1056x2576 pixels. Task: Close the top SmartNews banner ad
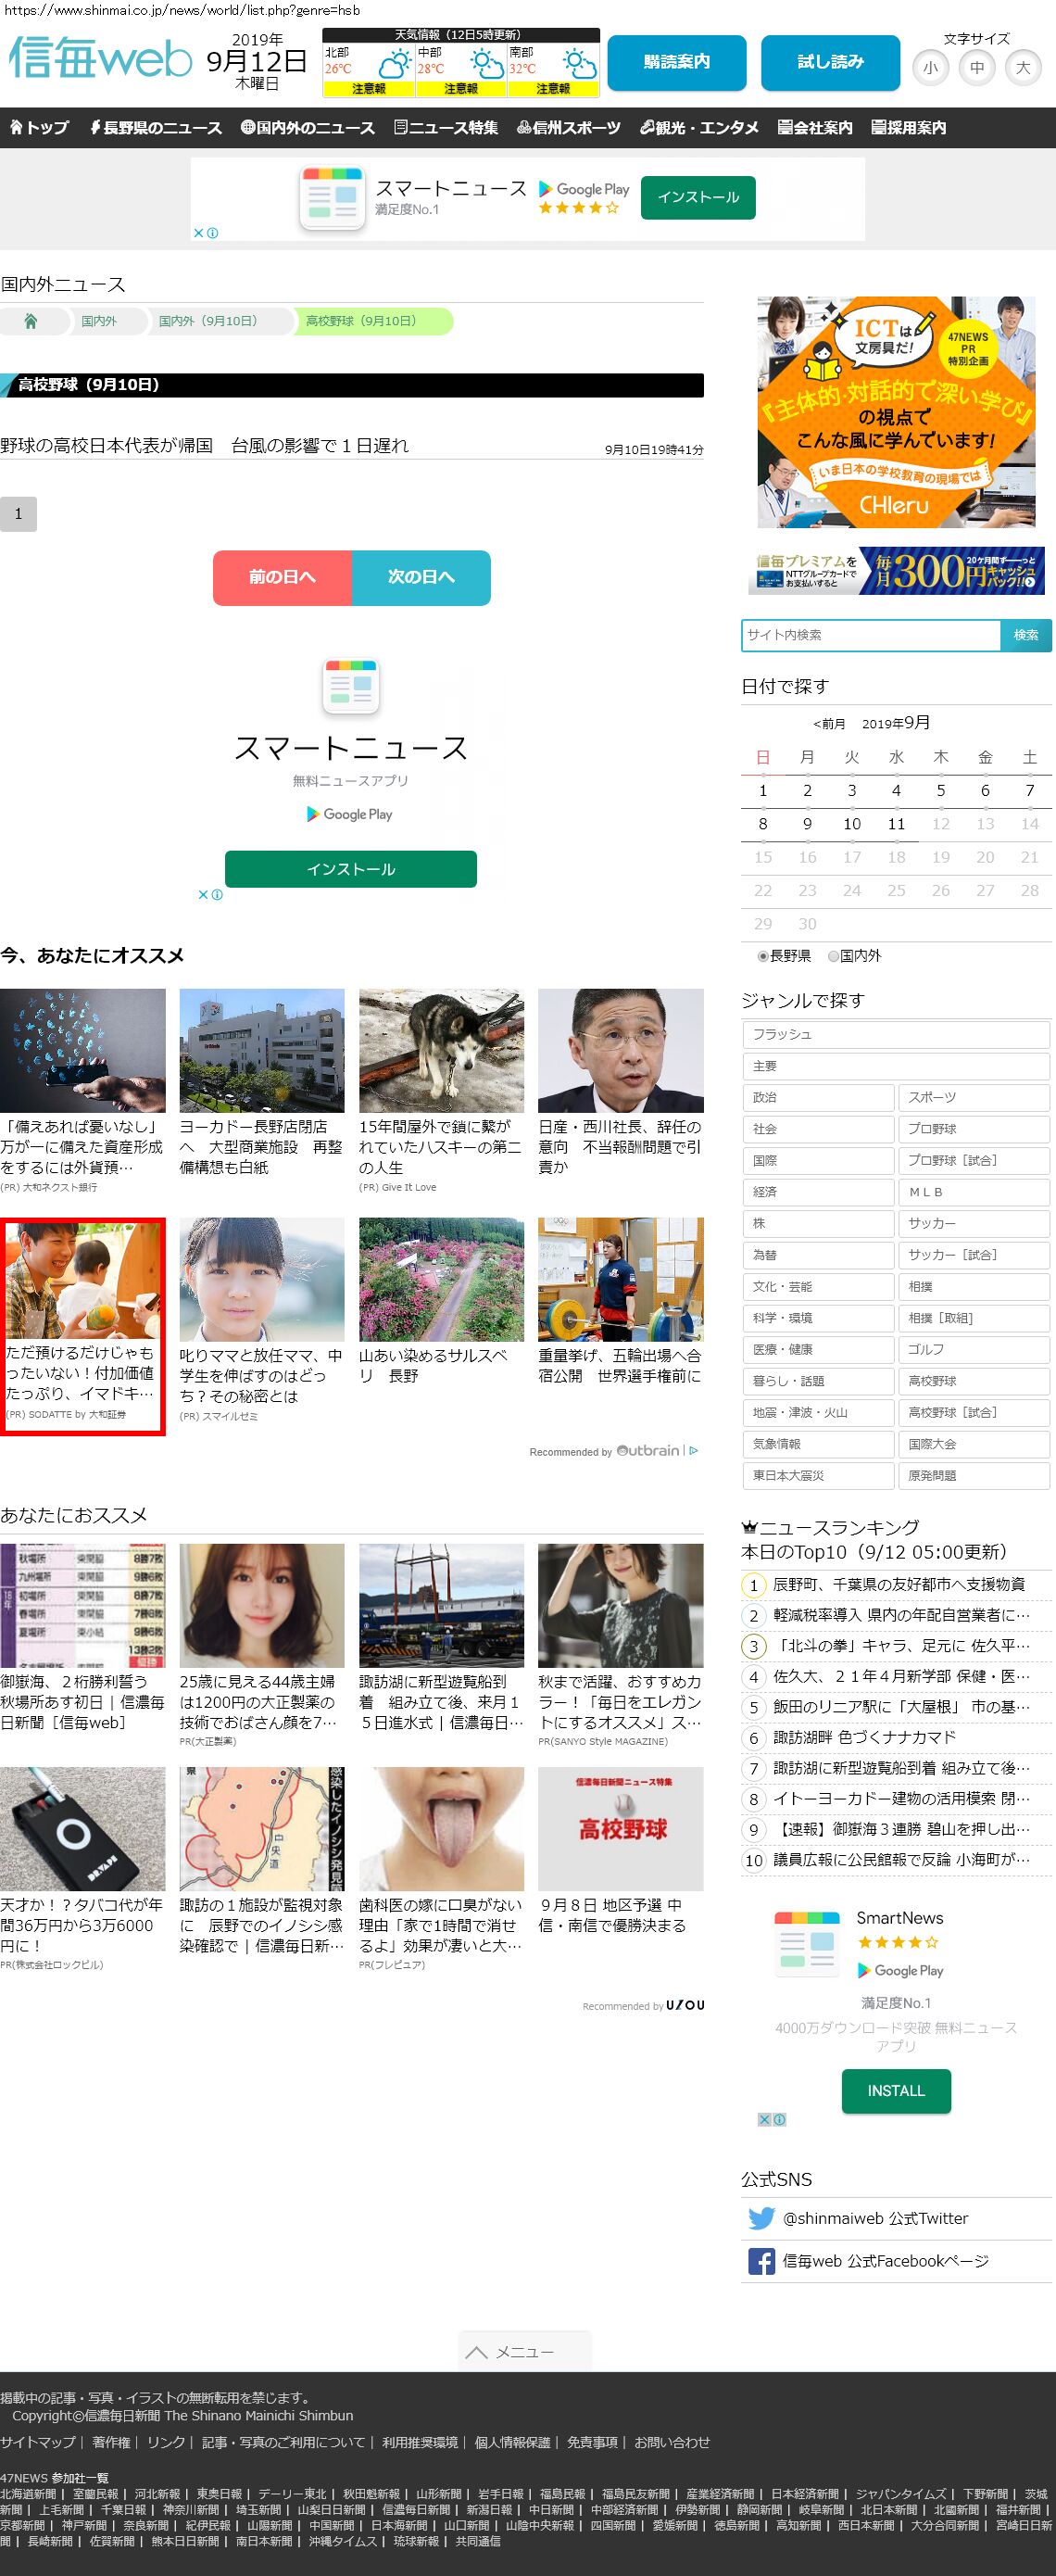click(199, 233)
